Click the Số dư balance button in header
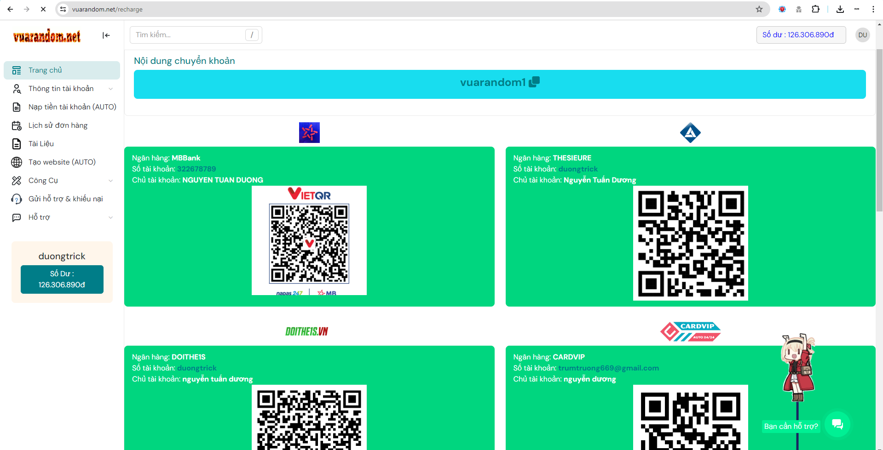Screen dimensions: 883x450 pyautogui.click(x=801, y=35)
